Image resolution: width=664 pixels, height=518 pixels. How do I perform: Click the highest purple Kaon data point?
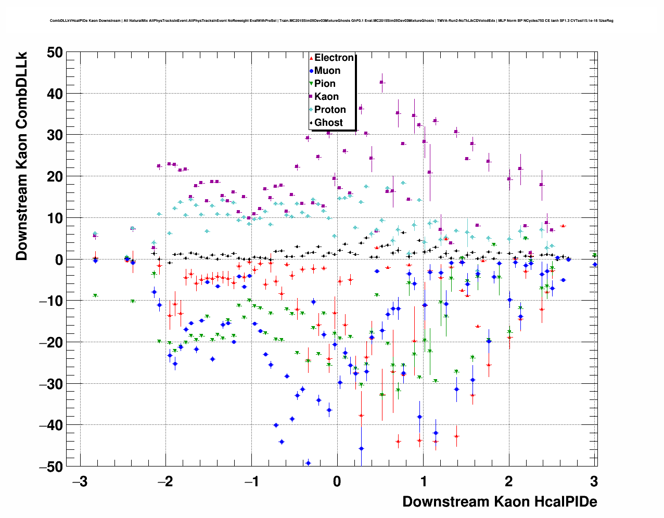[381, 82]
